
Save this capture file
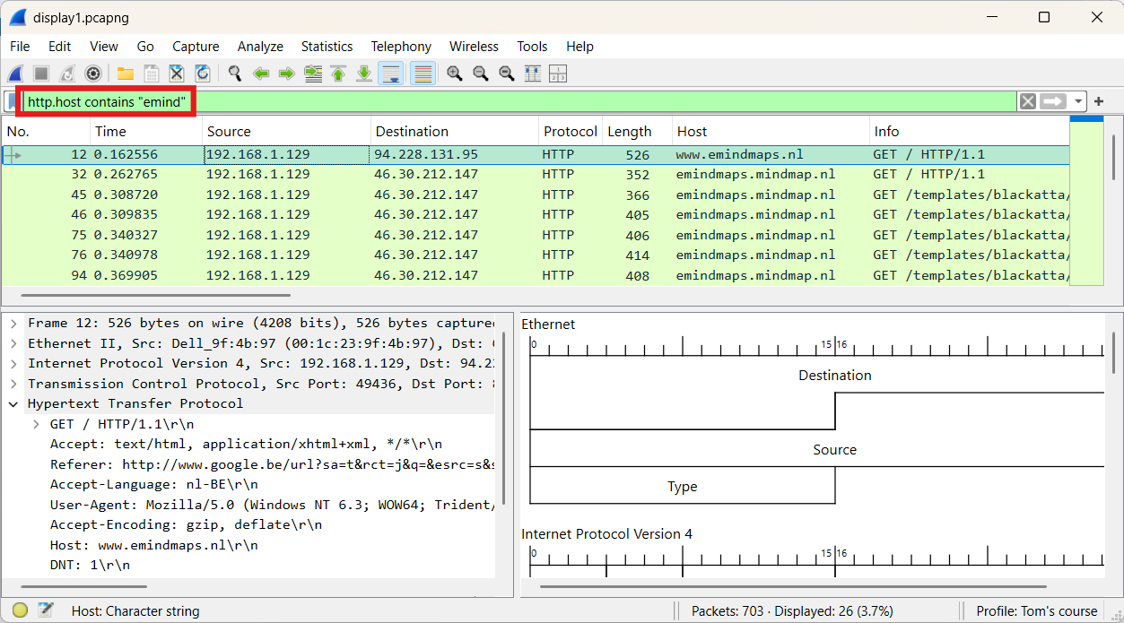point(152,74)
